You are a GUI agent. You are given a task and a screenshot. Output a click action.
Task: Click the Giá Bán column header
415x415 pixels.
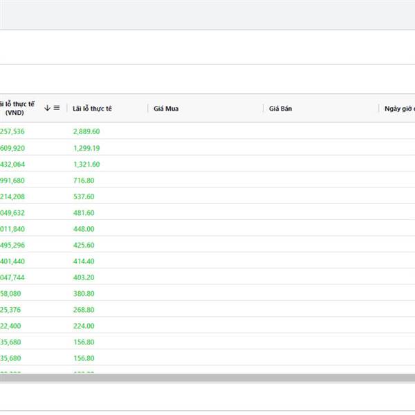pos(280,109)
